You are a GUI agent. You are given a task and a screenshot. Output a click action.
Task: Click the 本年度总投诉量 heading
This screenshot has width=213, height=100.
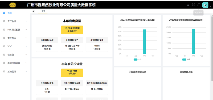(x=72, y=64)
